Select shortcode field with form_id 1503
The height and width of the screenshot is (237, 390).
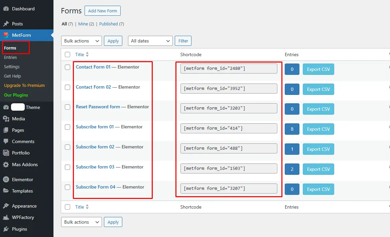point(229,168)
